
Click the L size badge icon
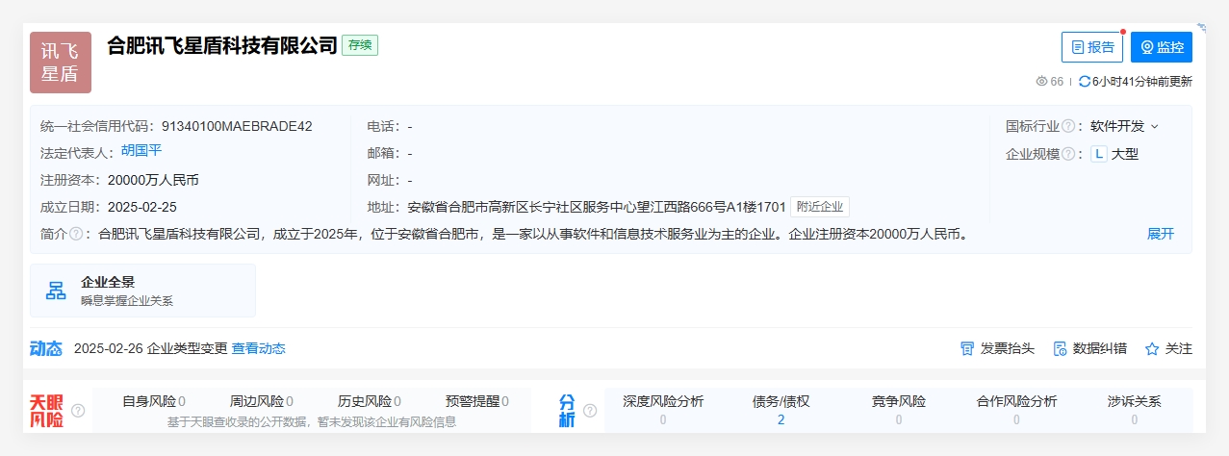[1098, 154]
